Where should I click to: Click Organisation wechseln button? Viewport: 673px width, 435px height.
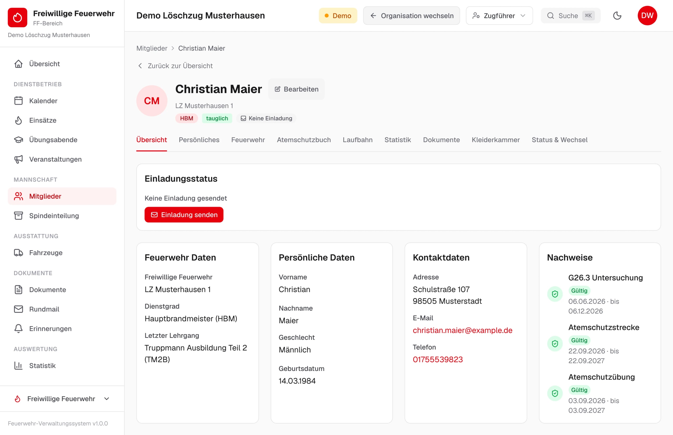click(411, 16)
